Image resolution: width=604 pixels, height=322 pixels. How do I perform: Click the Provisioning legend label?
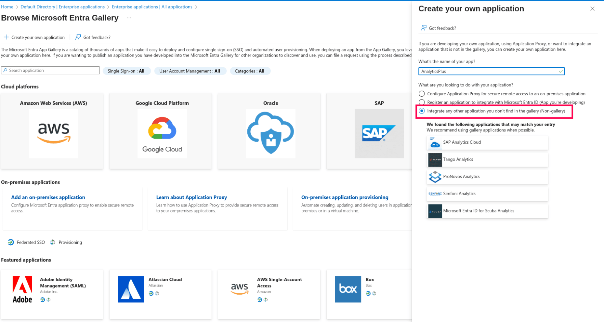pos(70,242)
